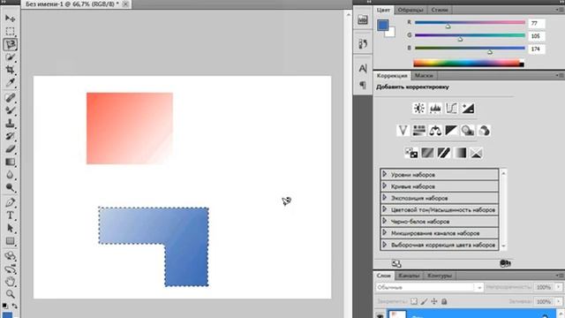Screen dimensions: 565x318
Task: Select the 3D Orbit camera tool
Action: [10, 269]
